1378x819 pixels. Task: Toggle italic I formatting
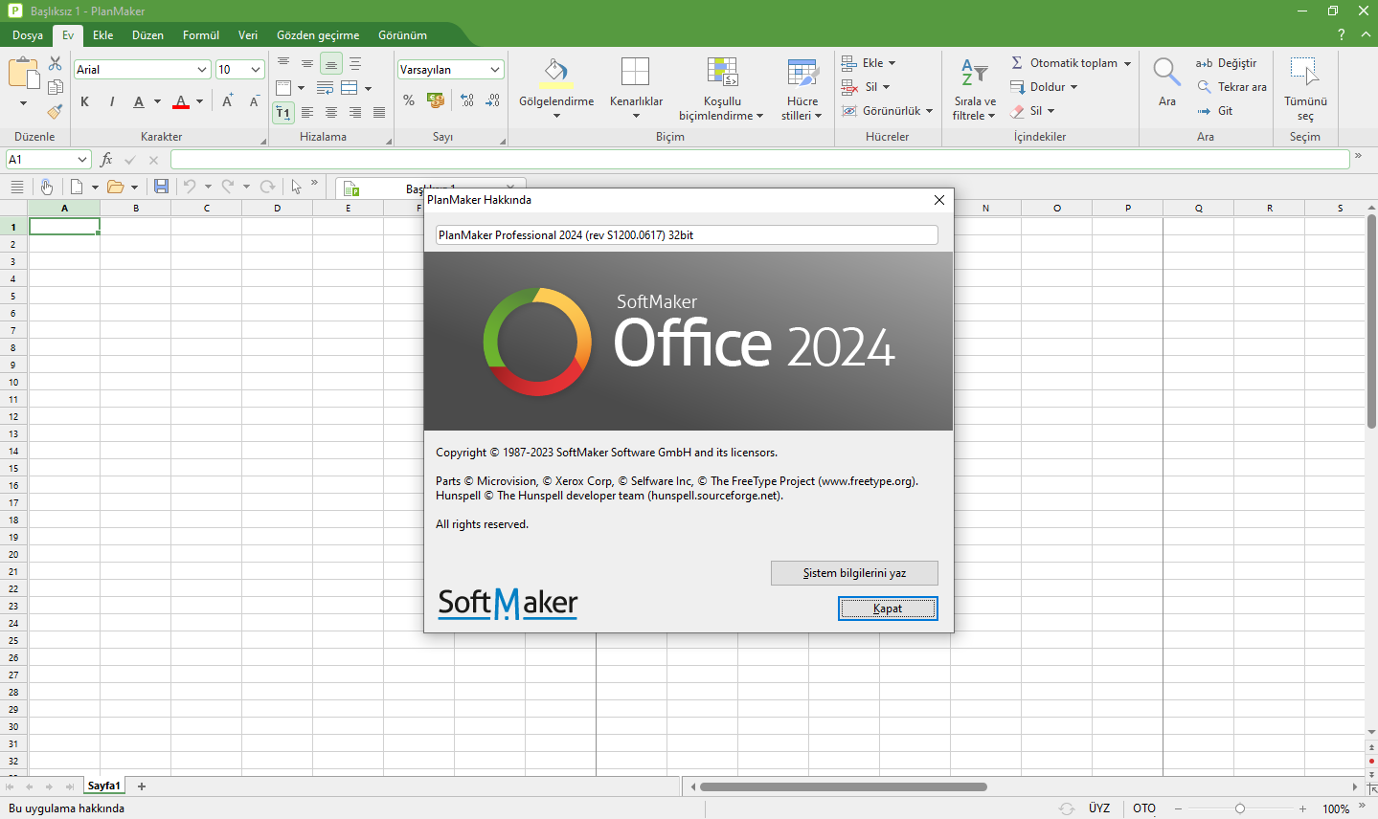coord(112,101)
